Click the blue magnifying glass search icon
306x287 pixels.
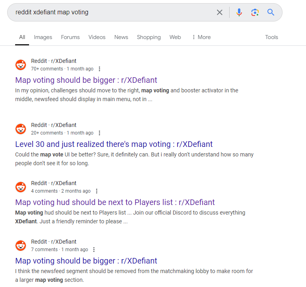271,12
